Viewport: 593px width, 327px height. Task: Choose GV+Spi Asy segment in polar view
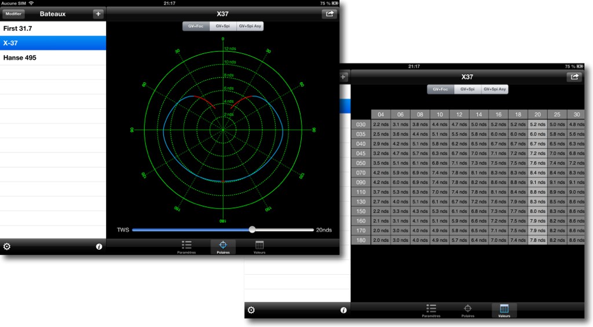pos(250,26)
